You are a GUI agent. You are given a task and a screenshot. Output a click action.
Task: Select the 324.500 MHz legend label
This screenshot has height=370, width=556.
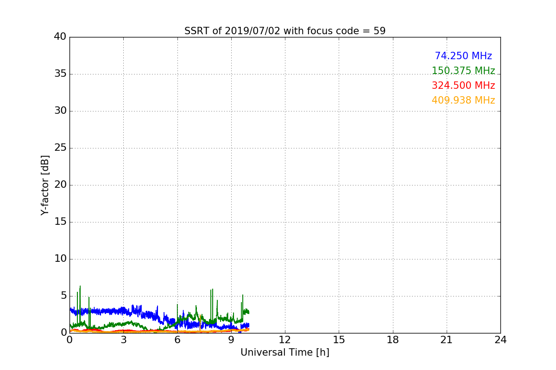tap(463, 86)
